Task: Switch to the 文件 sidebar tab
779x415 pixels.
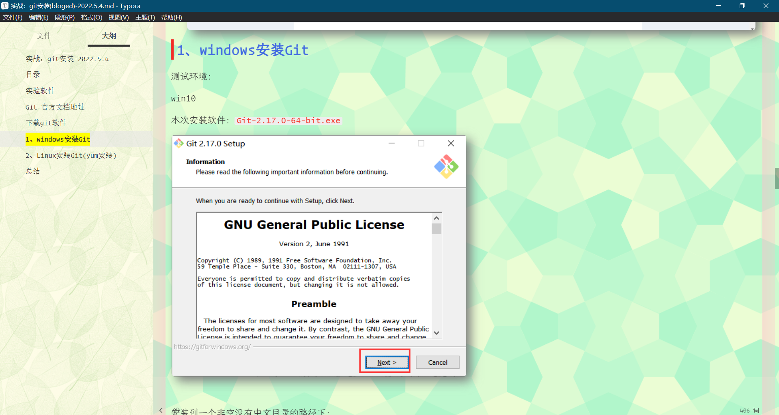Action: coord(44,36)
